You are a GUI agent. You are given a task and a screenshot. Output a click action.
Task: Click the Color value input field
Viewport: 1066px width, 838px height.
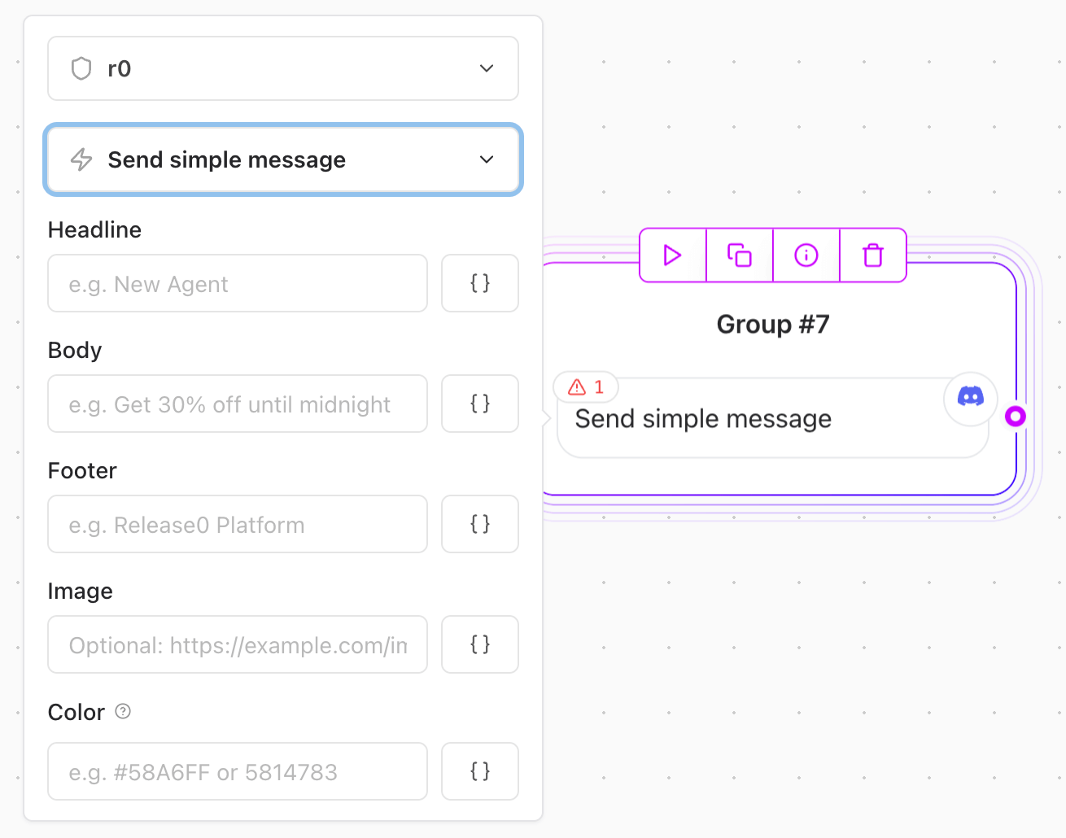(x=237, y=771)
